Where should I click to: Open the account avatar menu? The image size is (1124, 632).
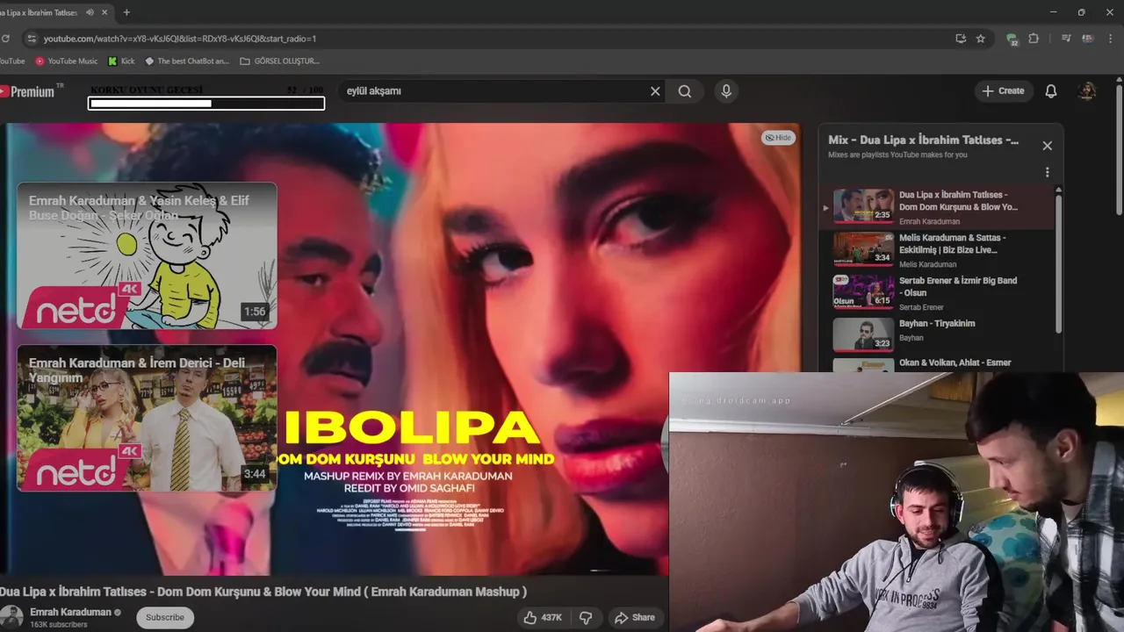[1087, 91]
